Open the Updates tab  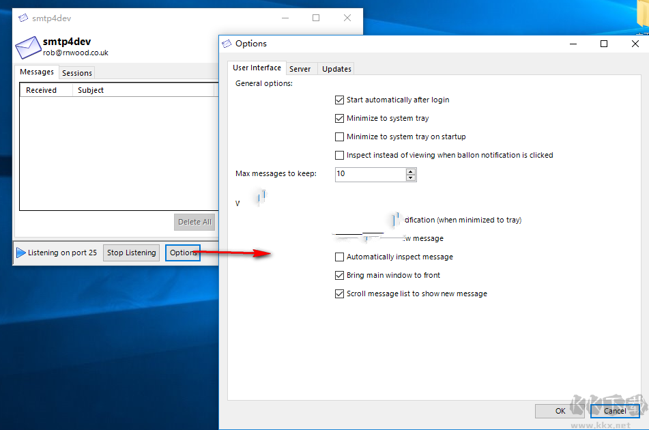[336, 68]
